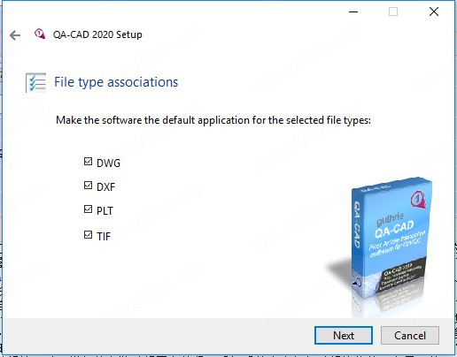Click the default application instruction text
Viewport: 457px width, 357px height.
pos(213,120)
